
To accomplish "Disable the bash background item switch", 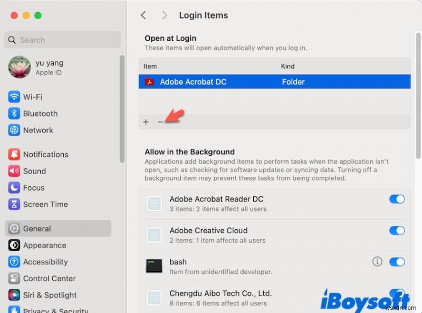I will [397, 262].
